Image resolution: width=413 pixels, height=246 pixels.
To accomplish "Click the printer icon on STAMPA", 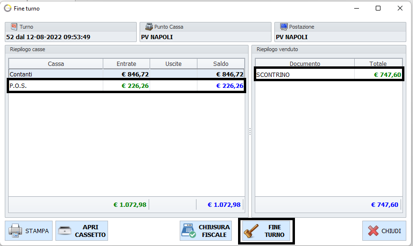I will [x=15, y=231].
